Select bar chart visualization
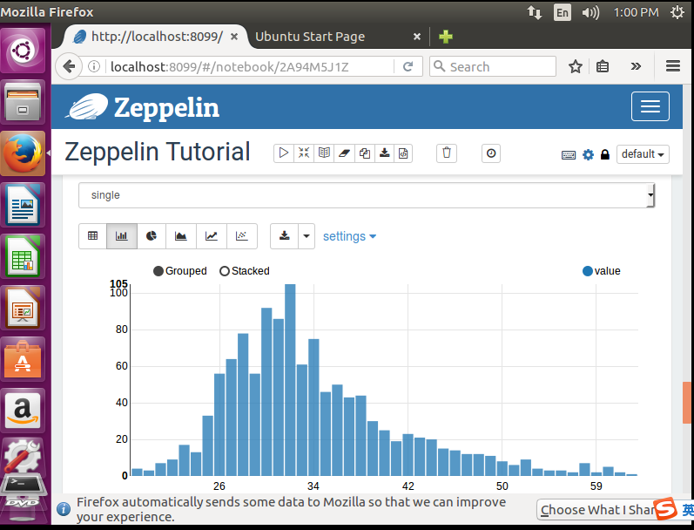This screenshot has width=694, height=530. tap(122, 236)
